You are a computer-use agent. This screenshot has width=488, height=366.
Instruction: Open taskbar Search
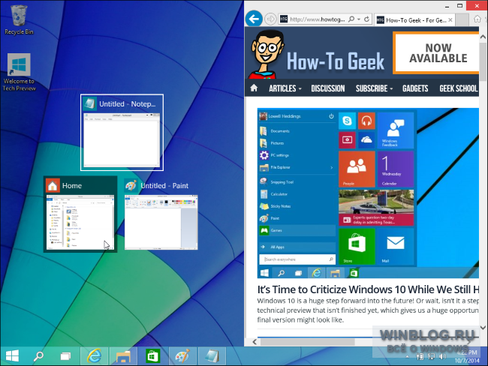point(38,355)
